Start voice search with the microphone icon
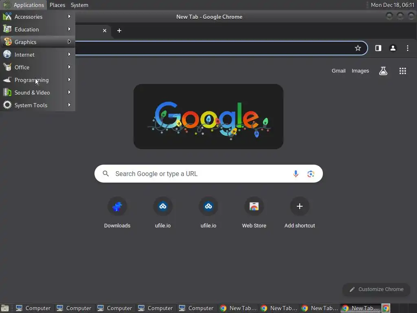Image resolution: width=417 pixels, height=313 pixels. 296,174
